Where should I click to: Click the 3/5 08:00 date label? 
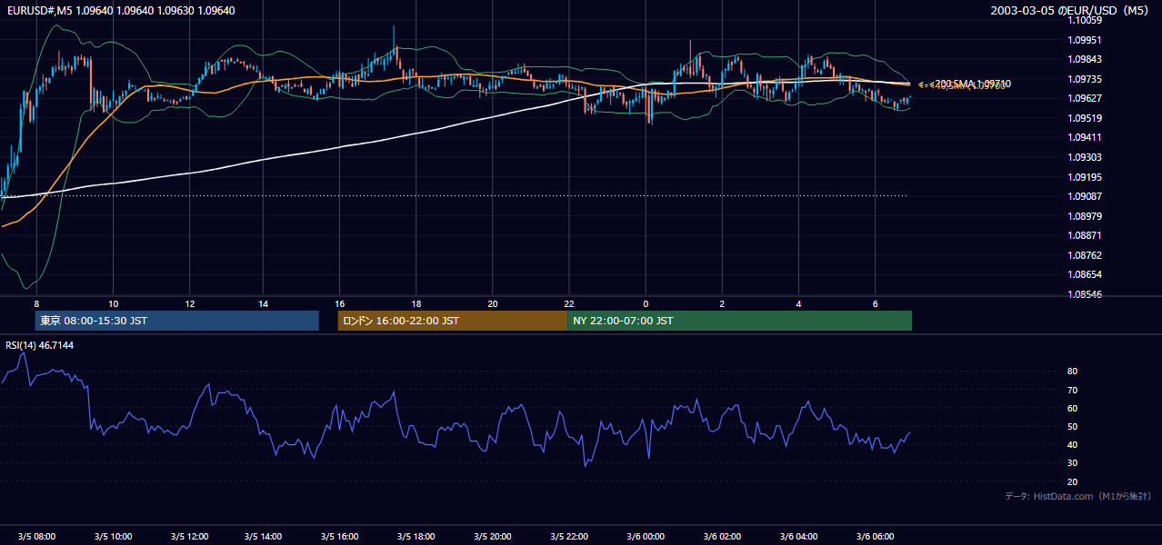pyautogui.click(x=36, y=537)
